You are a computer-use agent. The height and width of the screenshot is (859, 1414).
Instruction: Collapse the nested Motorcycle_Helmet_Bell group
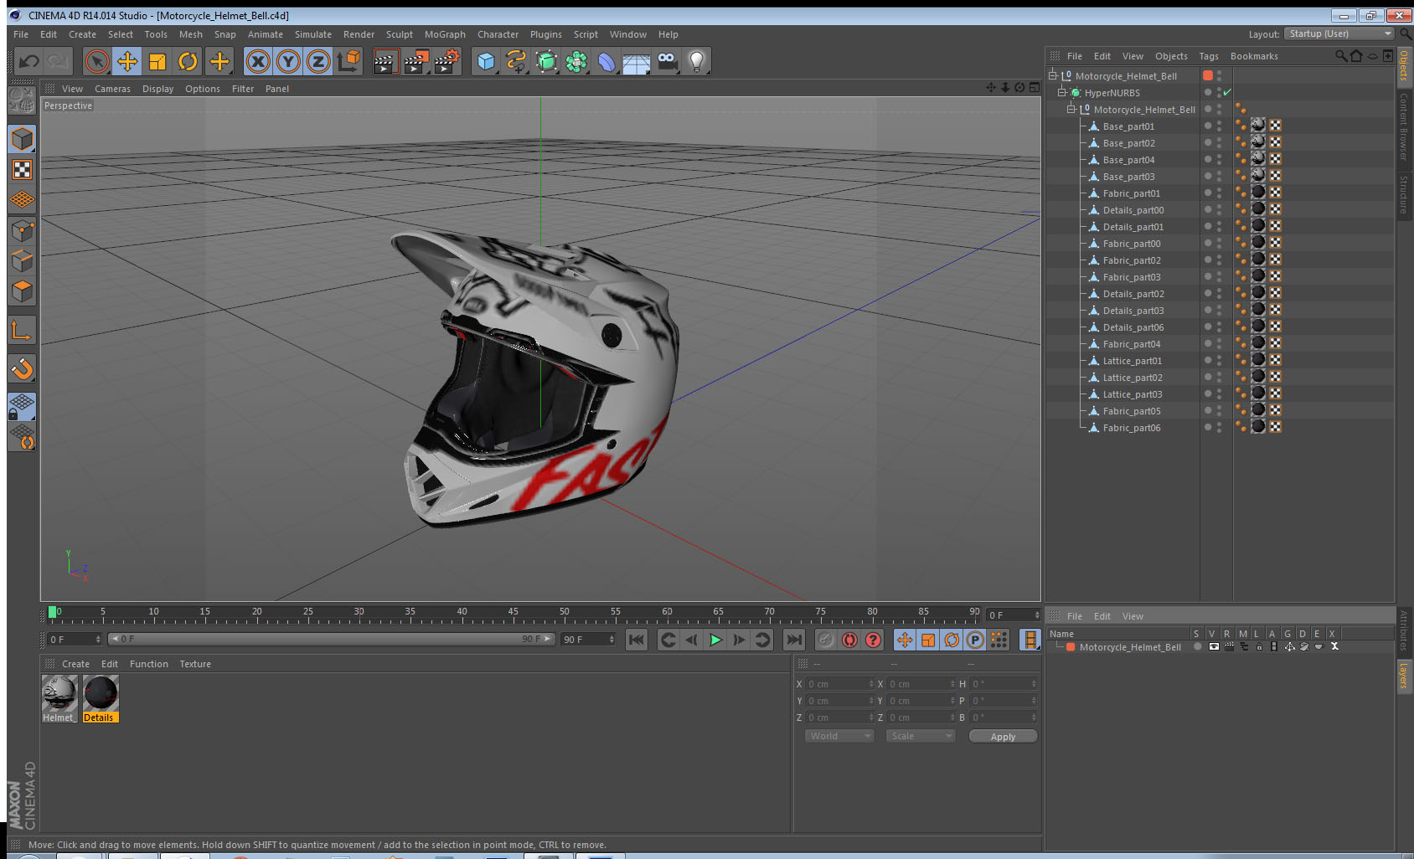point(1071,109)
